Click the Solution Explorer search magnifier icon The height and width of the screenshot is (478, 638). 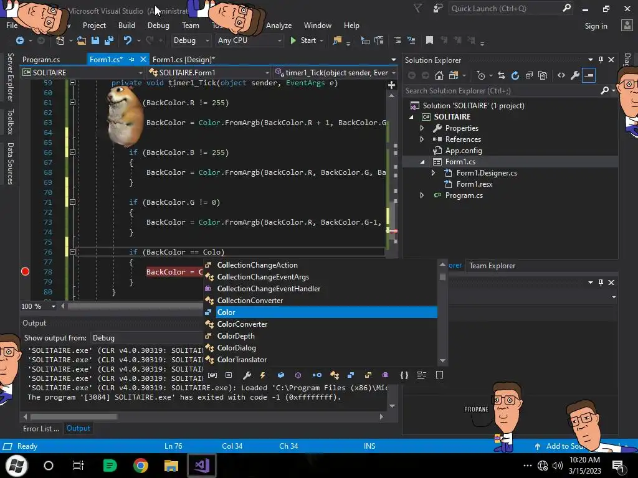(604, 91)
